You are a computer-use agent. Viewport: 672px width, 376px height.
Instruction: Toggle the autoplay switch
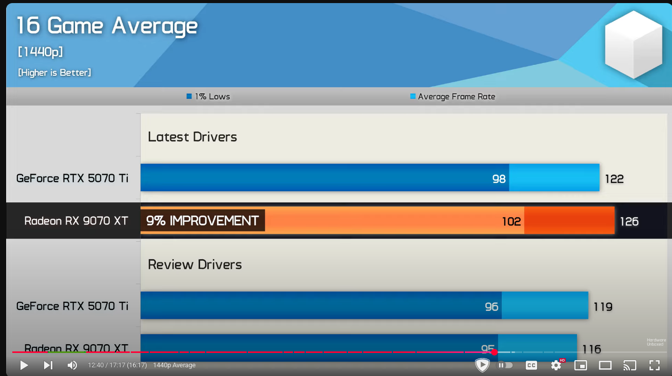point(505,365)
